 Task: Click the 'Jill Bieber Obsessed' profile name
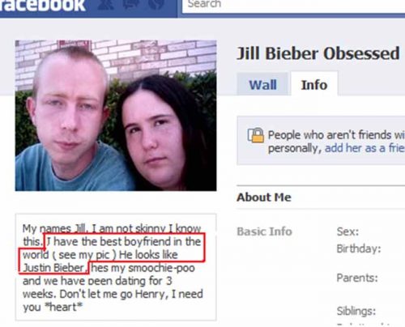318,53
